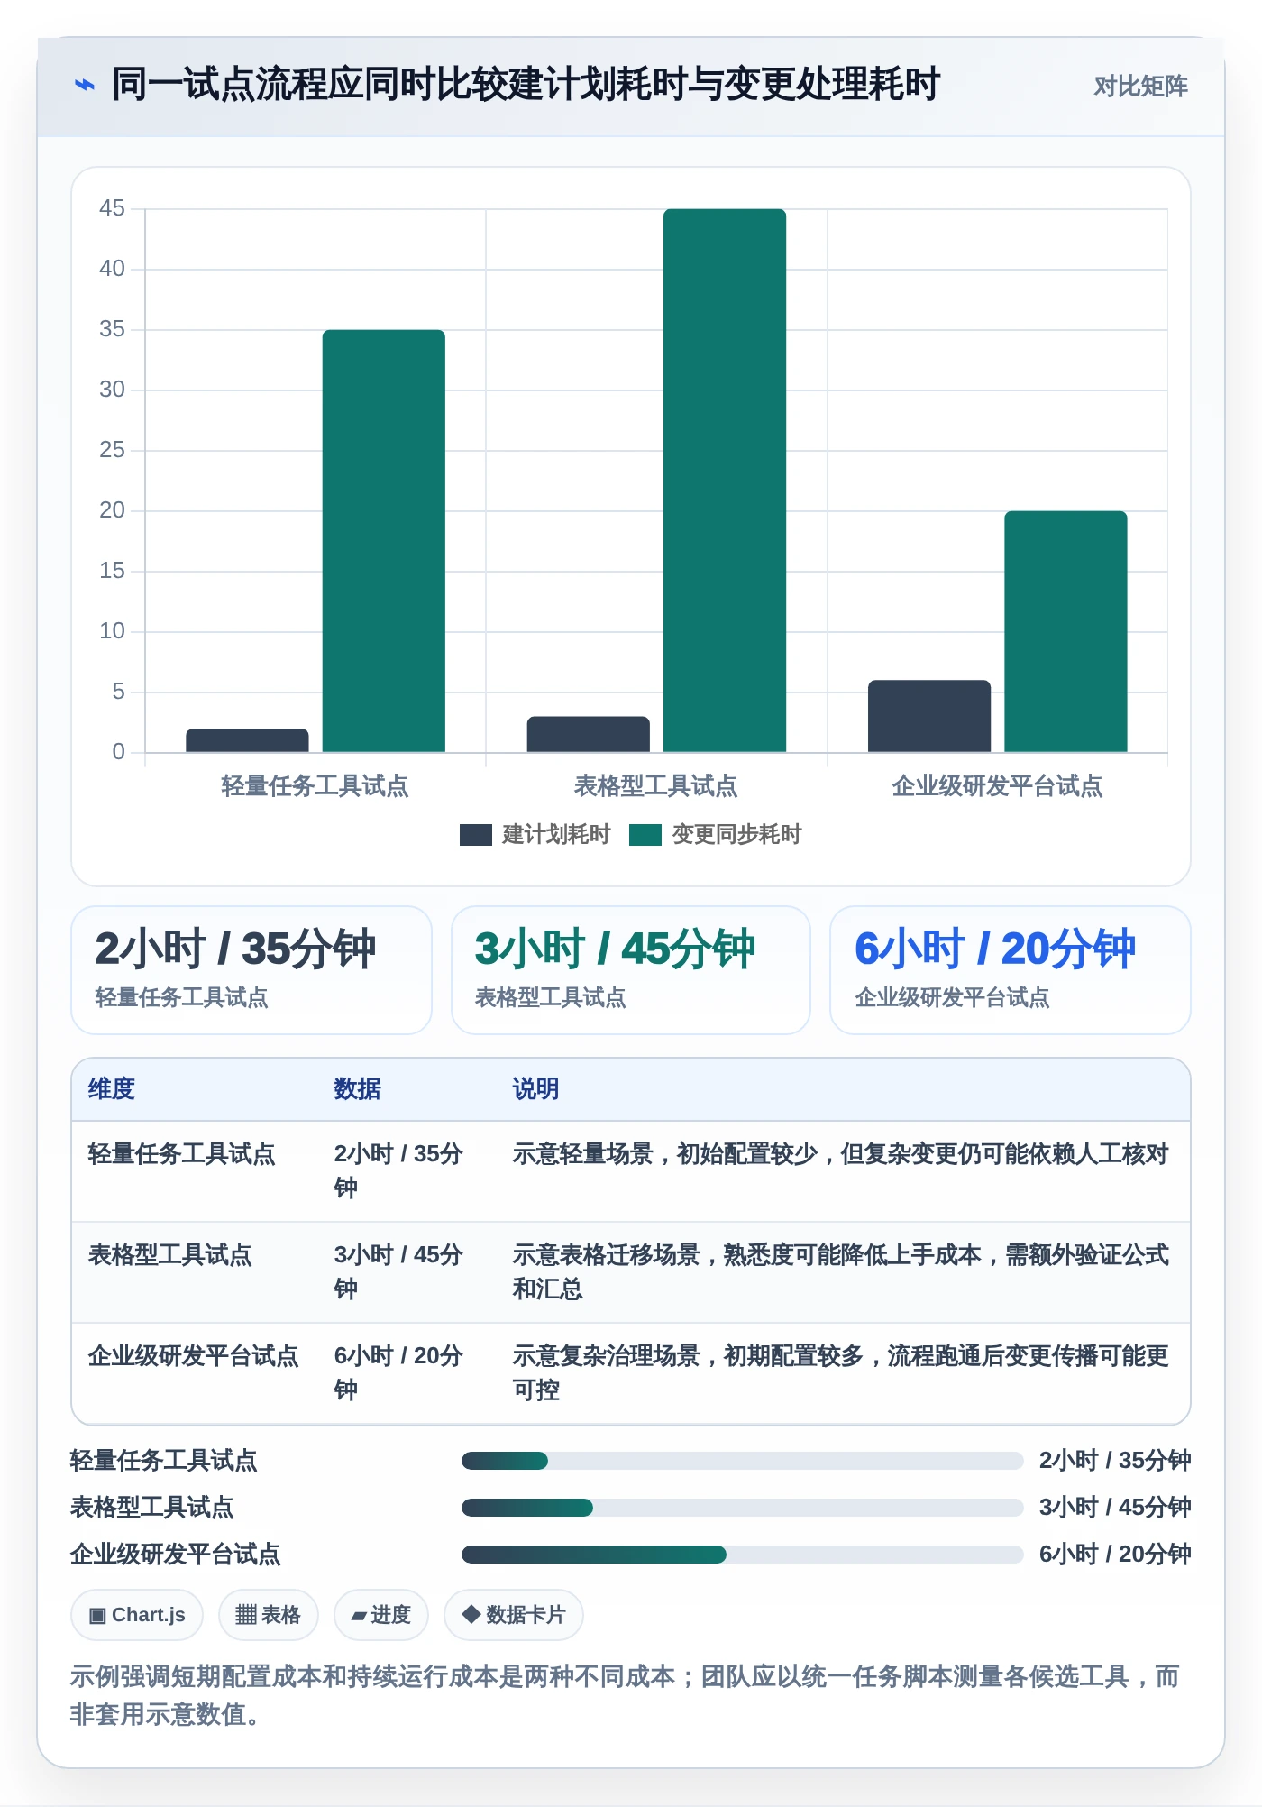Click the 对比矩阵 label in the header
This screenshot has width=1262, height=1807.
[1140, 87]
